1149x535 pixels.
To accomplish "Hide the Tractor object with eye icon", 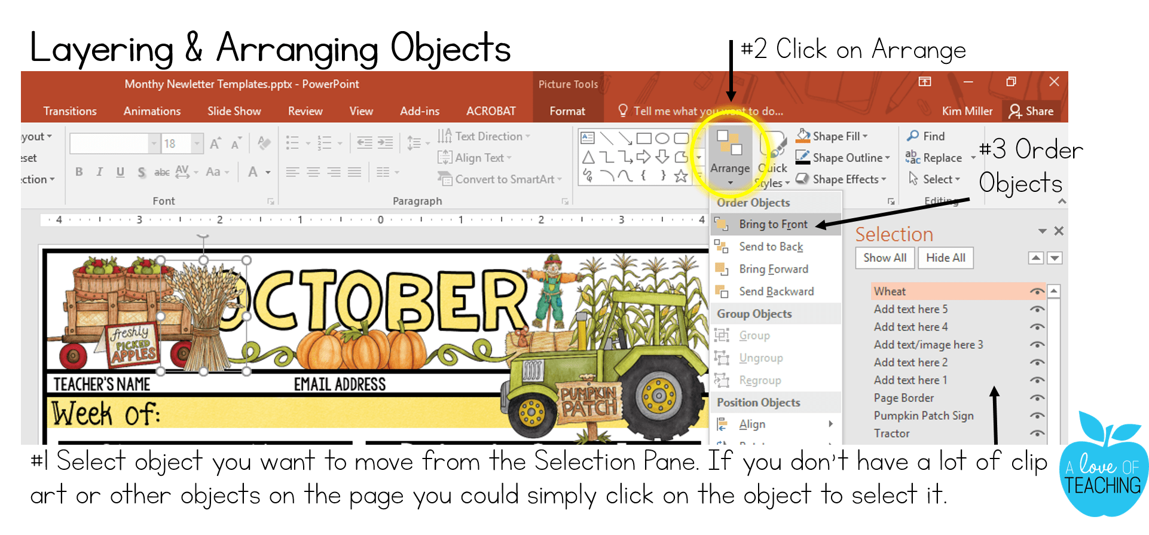I will (1037, 433).
